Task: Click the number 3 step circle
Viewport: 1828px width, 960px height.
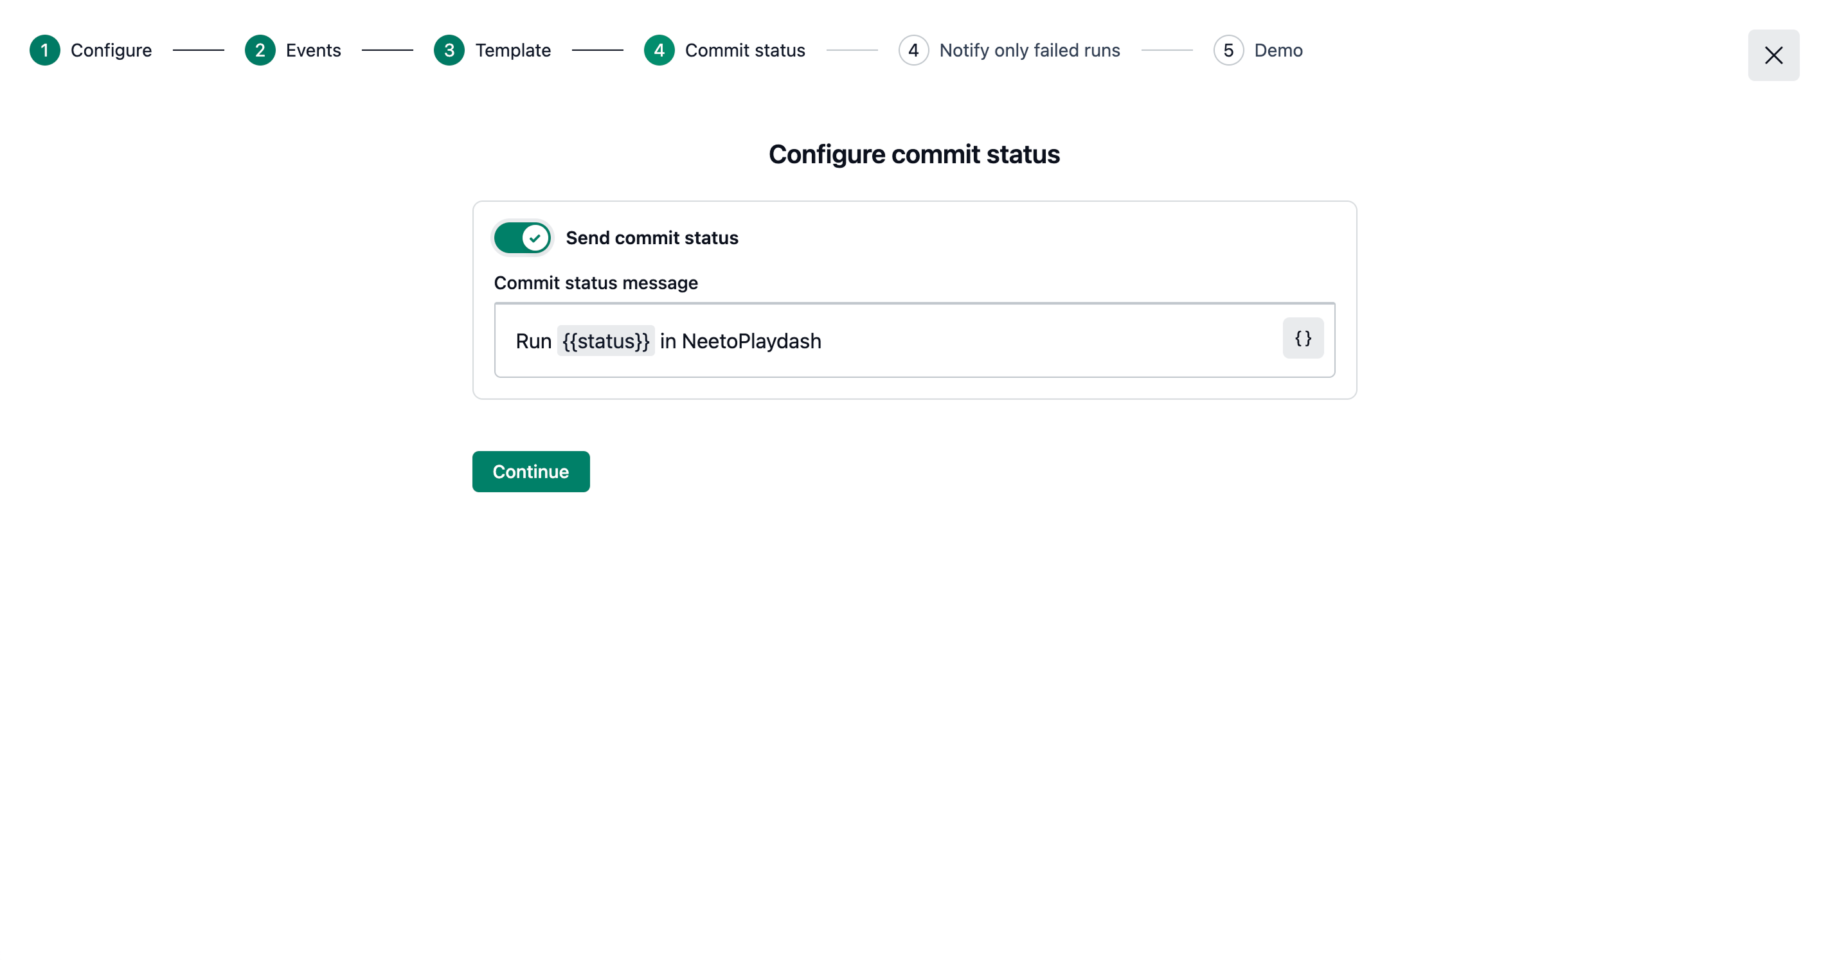Action: [x=449, y=50]
